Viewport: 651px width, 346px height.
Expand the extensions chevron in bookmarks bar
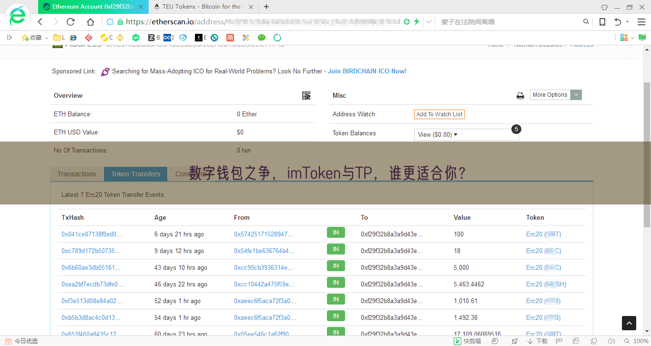pos(632,38)
